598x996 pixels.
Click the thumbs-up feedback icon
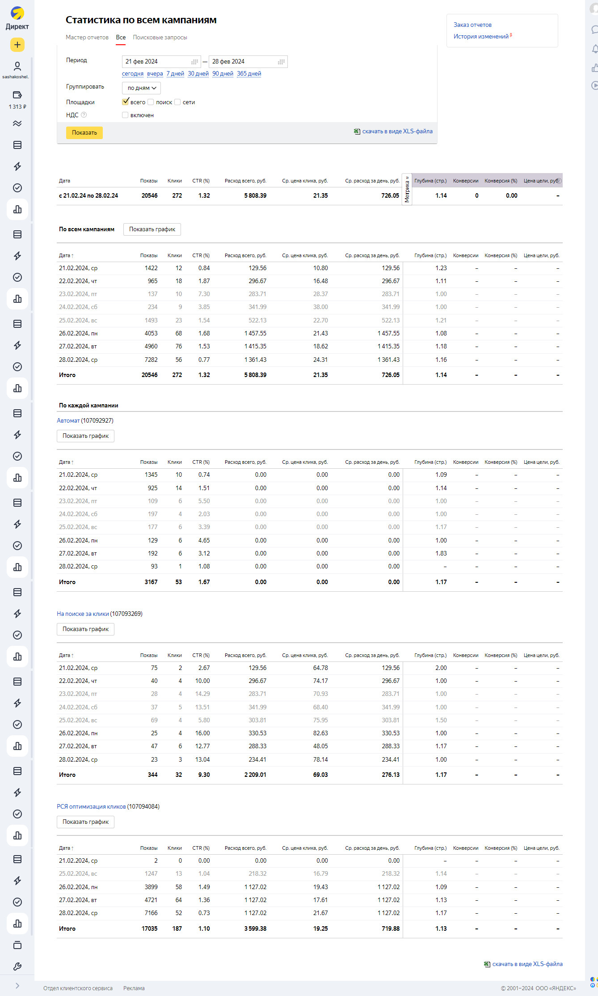point(594,68)
